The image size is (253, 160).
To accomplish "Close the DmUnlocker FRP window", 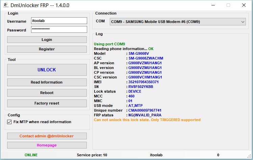I will point(244,5).
